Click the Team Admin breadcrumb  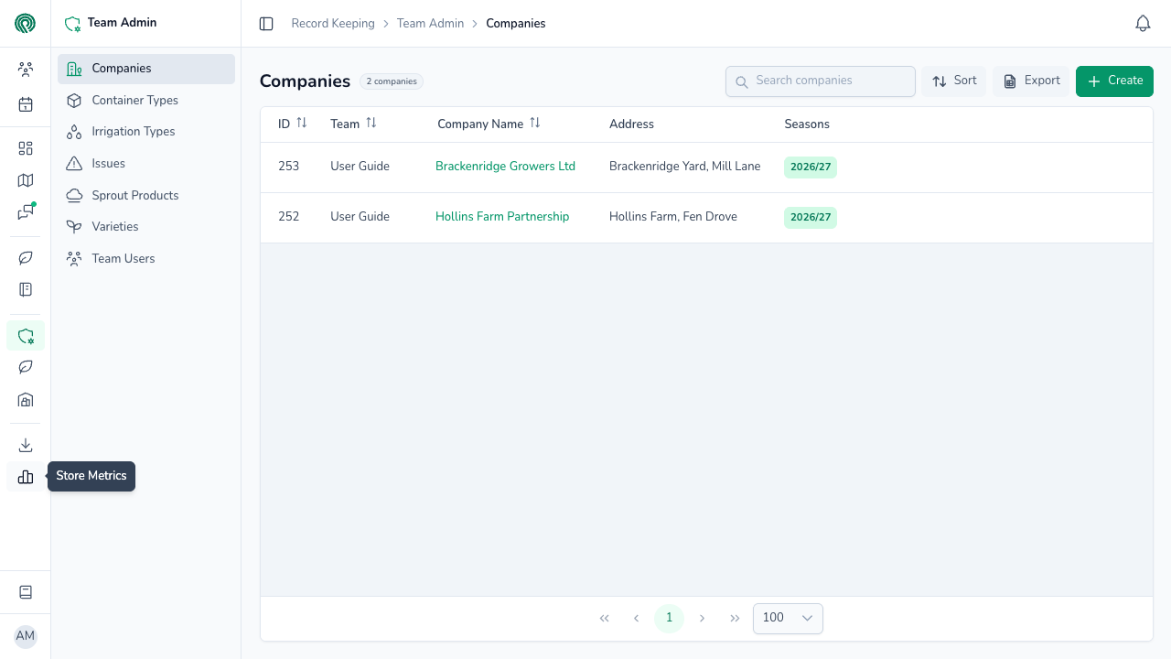pyautogui.click(x=430, y=24)
